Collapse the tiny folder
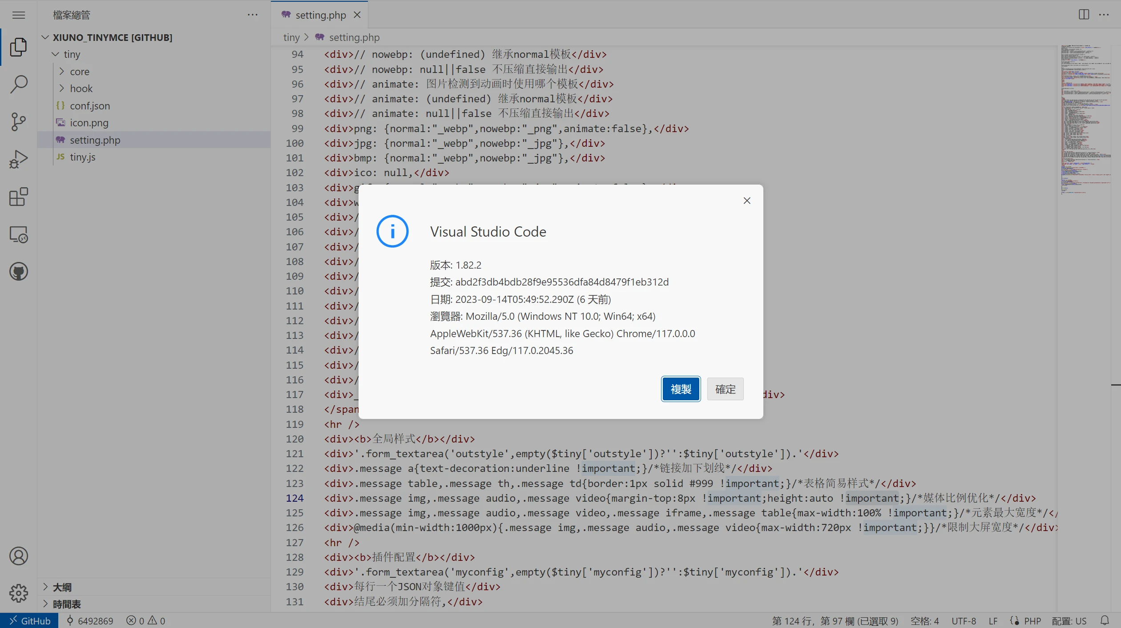The height and width of the screenshot is (628, 1121). point(55,54)
